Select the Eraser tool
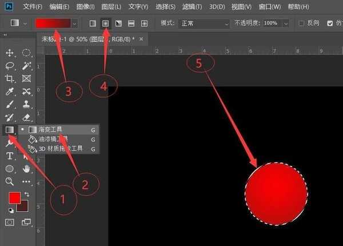 click(26, 117)
